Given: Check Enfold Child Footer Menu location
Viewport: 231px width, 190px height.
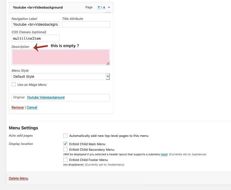Looking at the screenshot, I should pos(65,160).
